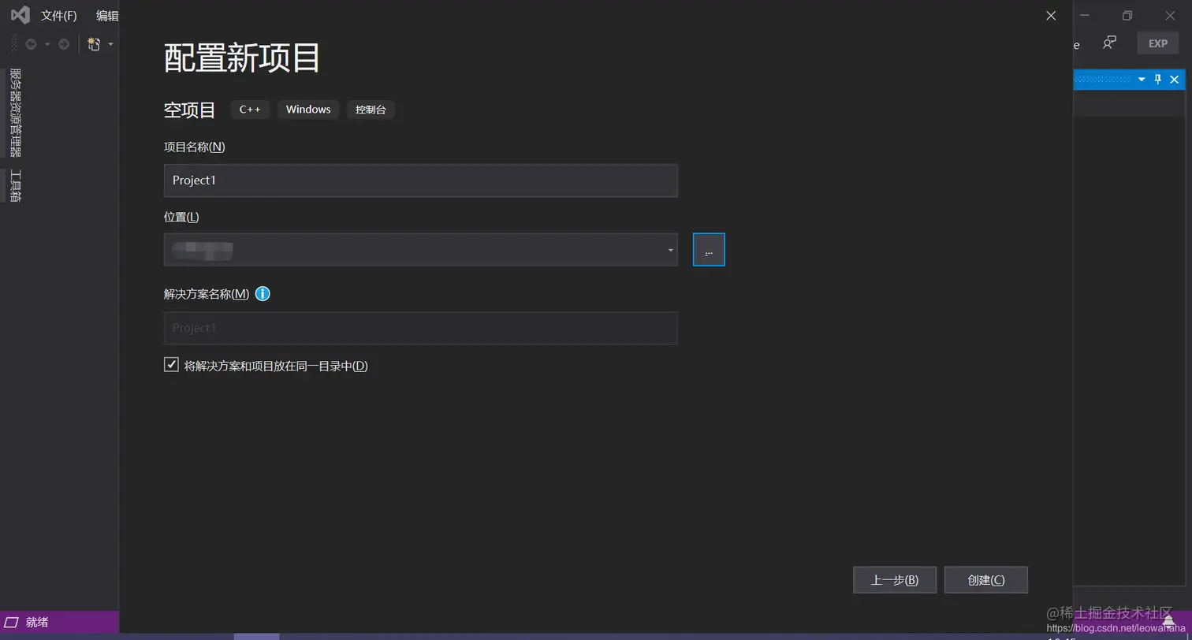Click the location path combo box field
1192x640 pixels.
click(x=421, y=250)
